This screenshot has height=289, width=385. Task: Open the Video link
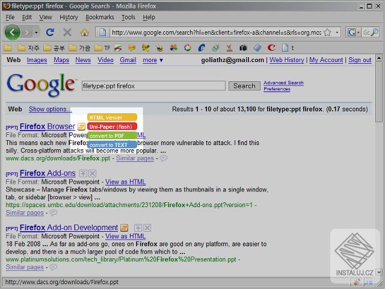coord(106,60)
